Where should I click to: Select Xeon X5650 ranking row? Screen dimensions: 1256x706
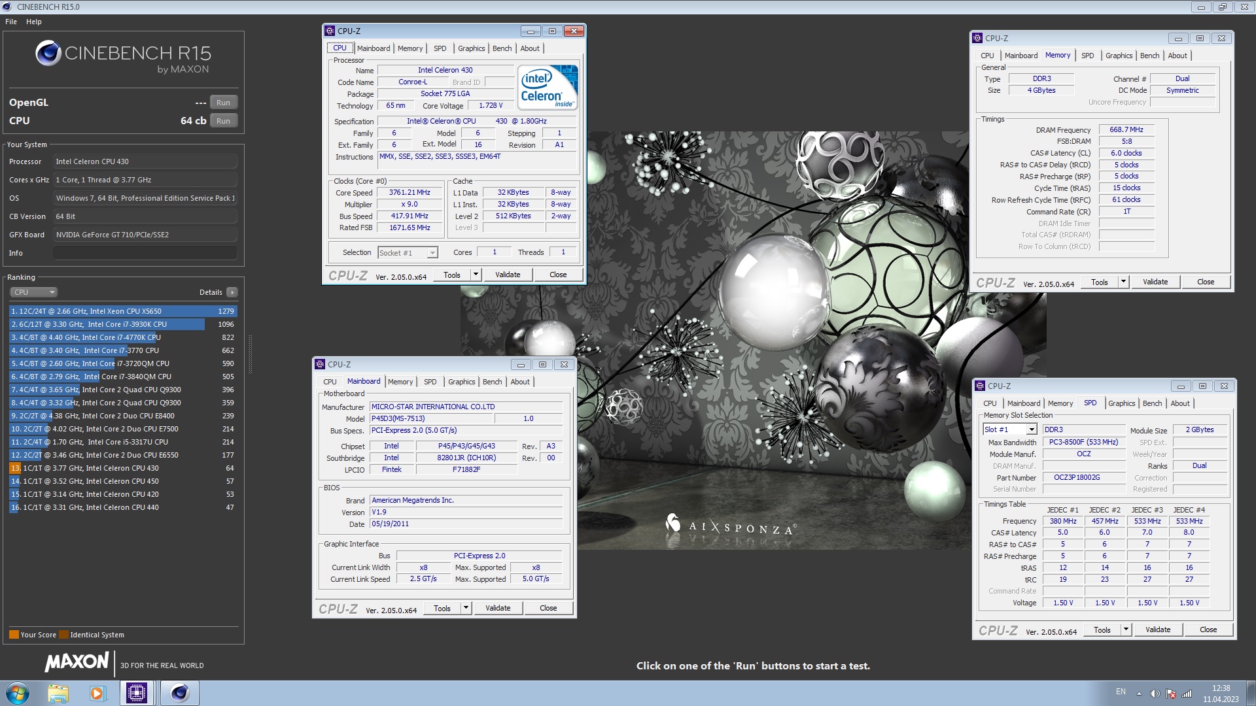coord(123,311)
